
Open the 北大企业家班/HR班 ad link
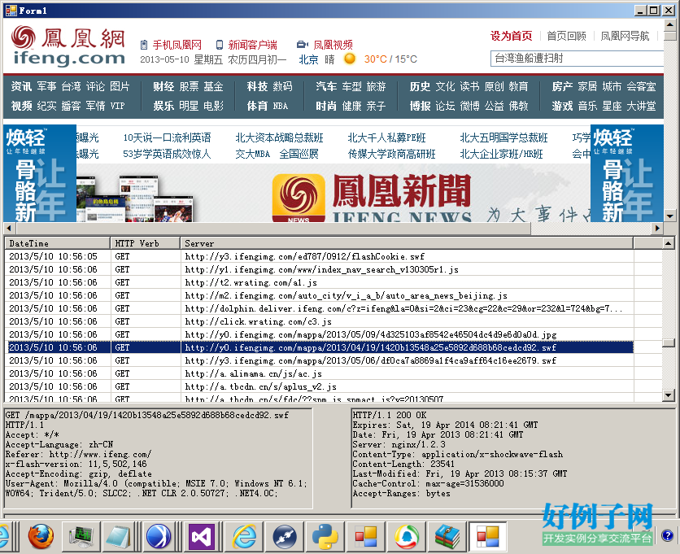[x=501, y=154]
